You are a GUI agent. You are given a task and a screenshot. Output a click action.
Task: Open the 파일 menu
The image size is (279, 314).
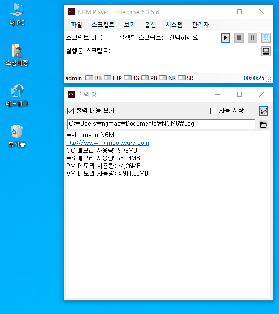click(77, 25)
